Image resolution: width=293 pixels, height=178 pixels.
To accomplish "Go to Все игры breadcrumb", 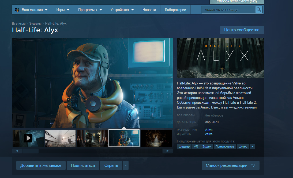I will click(19, 23).
